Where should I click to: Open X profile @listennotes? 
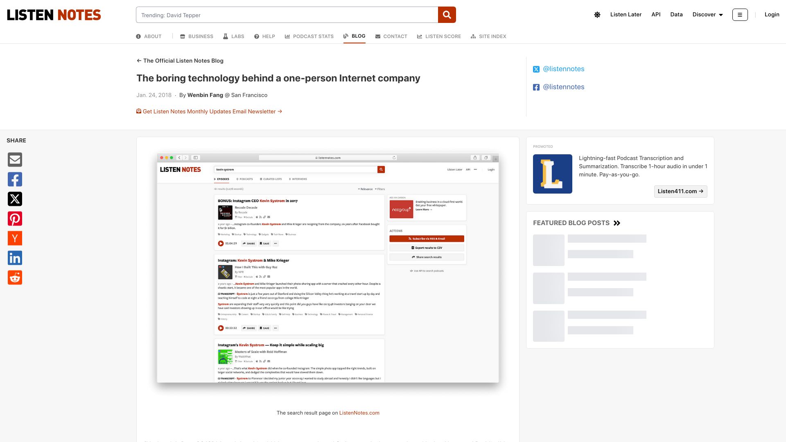(559, 69)
